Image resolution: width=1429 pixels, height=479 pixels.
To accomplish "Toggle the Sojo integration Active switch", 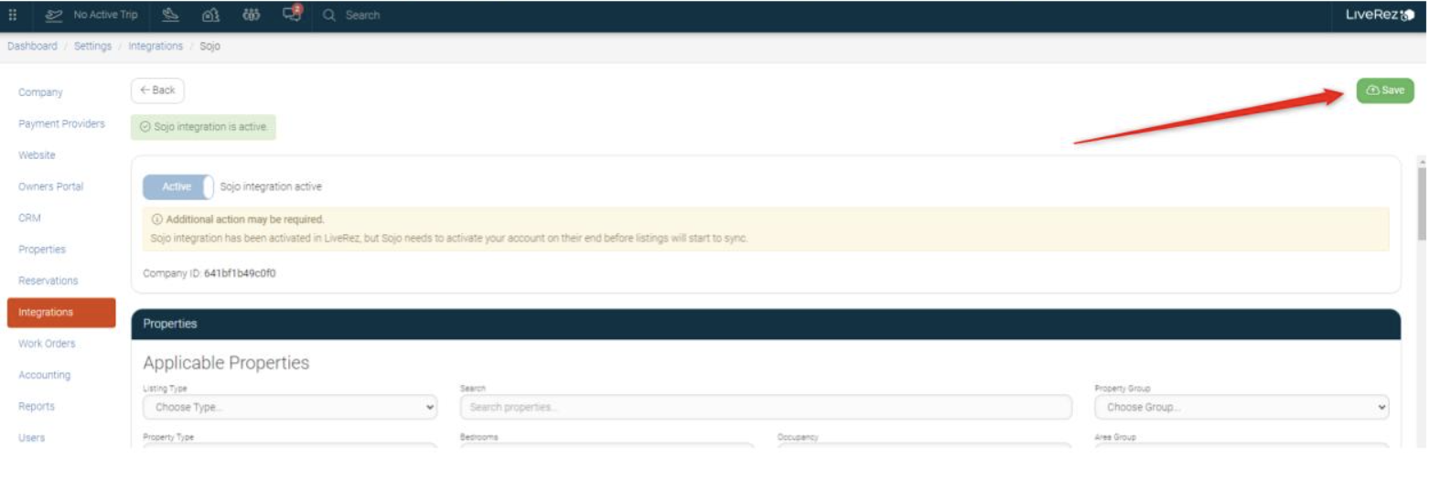I will [x=178, y=186].
